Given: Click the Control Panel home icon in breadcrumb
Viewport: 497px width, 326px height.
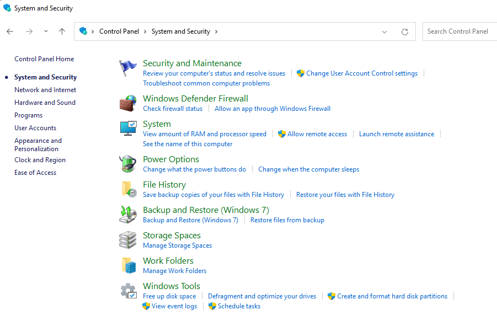Looking at the screenshot, I should coord(84,31).
